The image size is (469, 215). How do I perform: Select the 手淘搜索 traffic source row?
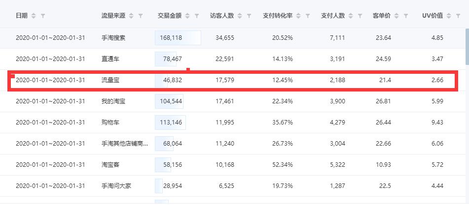point(233,38)
